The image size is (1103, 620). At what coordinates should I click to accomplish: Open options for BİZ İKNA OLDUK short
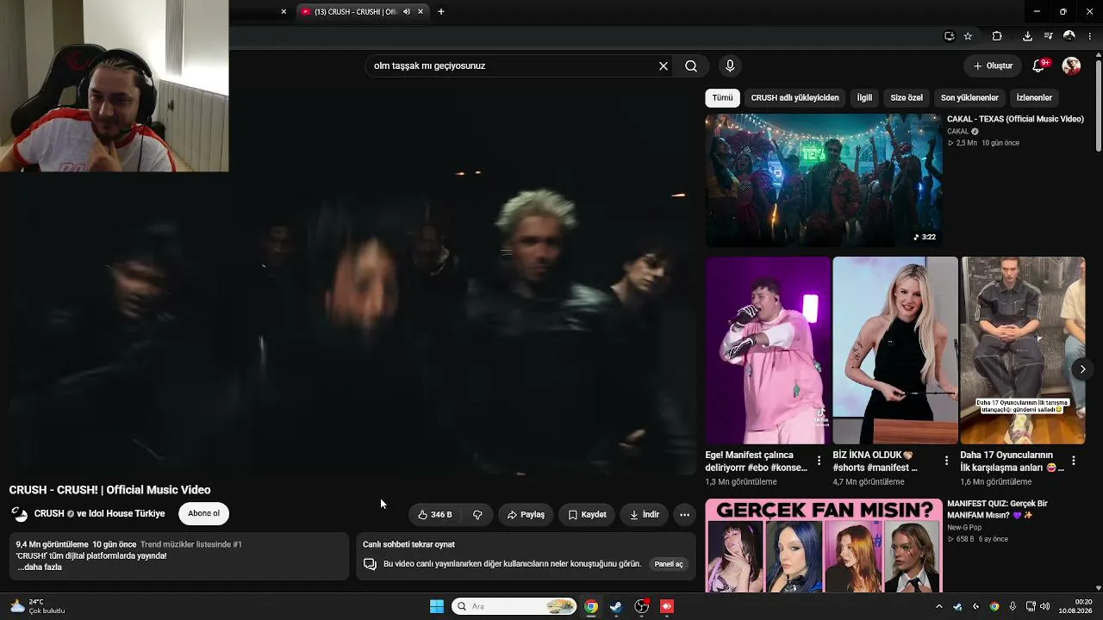(946, 461)
